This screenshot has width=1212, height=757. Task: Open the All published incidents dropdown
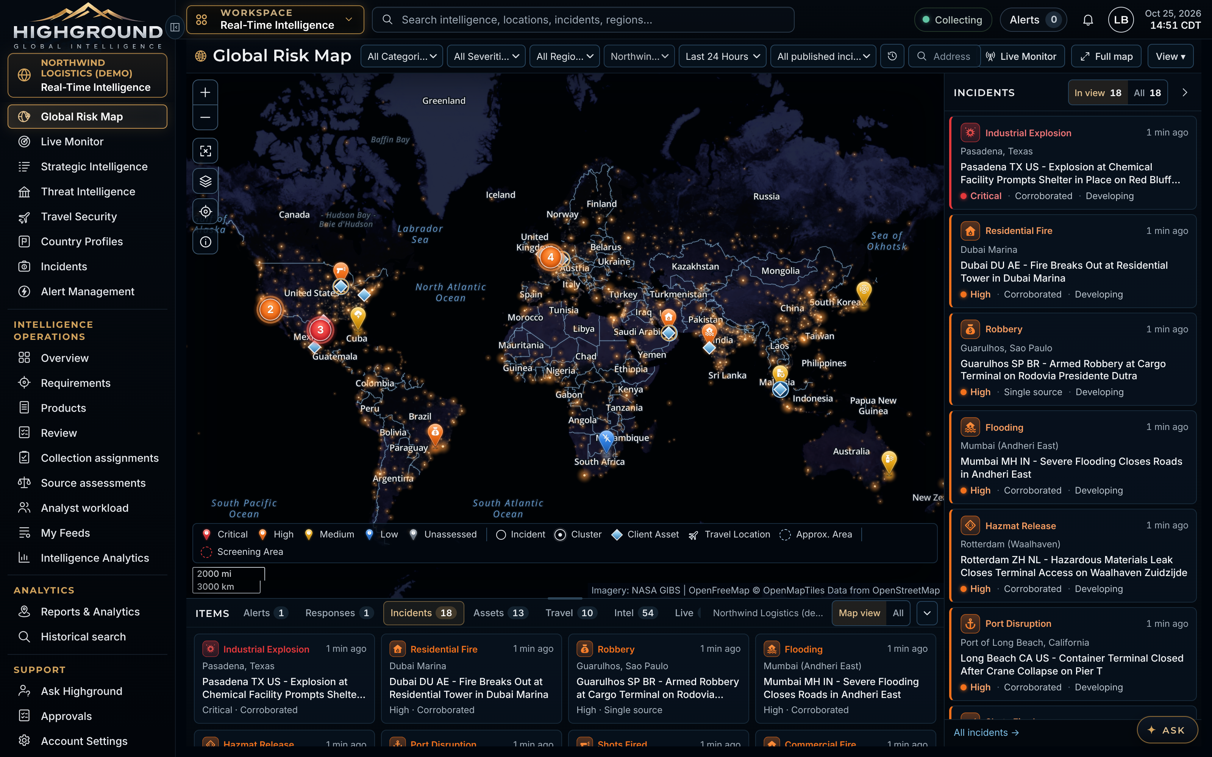click(x=823, y=56)
